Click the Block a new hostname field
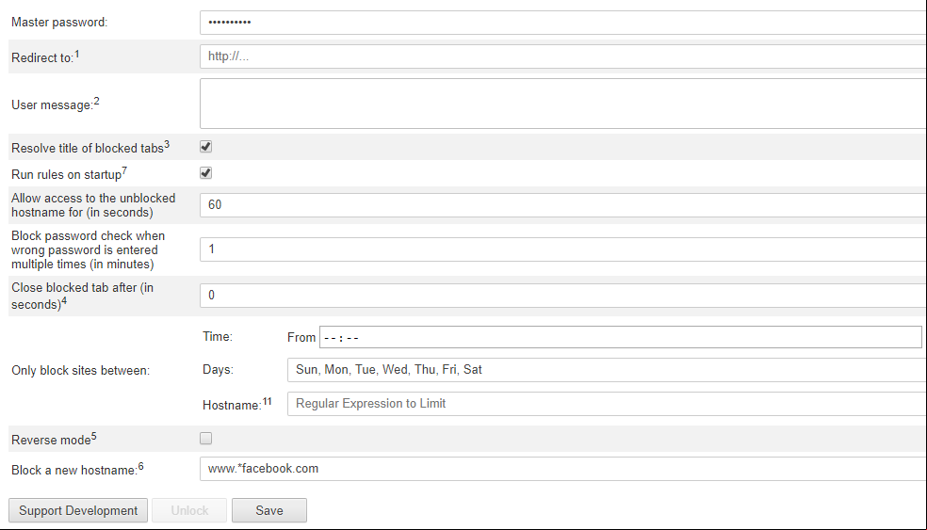Screen dimensions: 927x530 pos(562,469)
